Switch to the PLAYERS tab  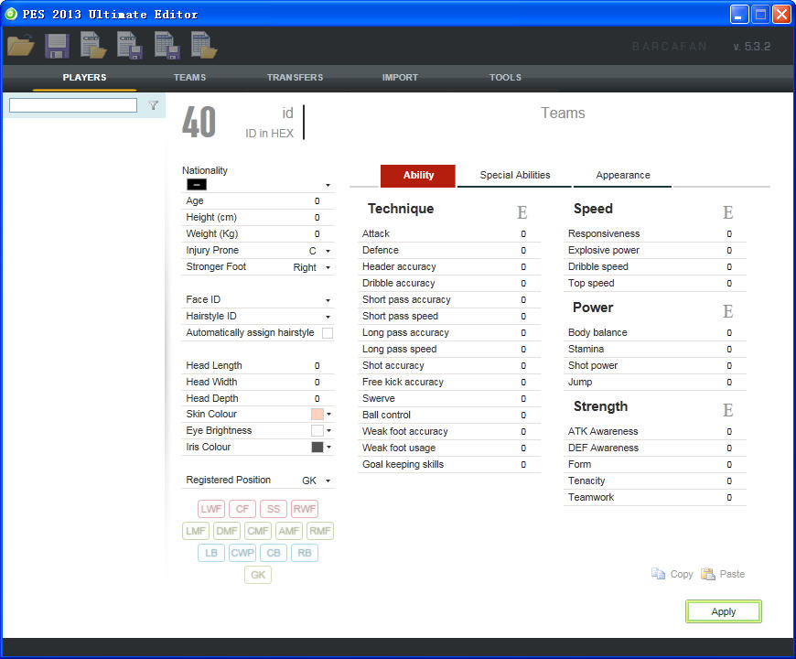pos(84,77)
